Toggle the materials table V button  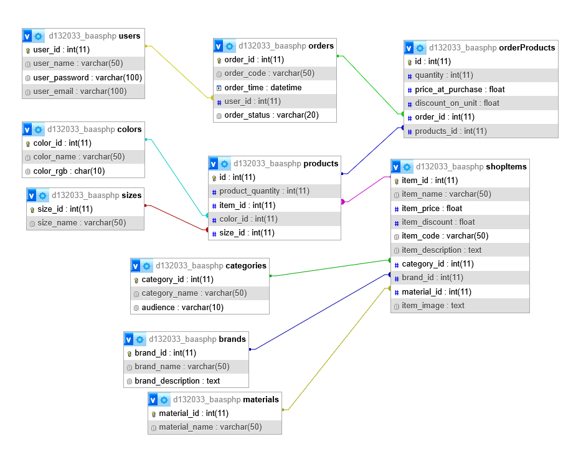[153, 400]
